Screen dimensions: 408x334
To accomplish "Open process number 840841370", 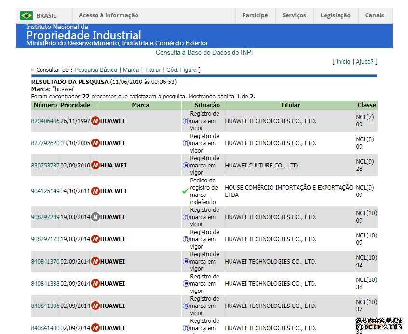I will coord(45,261).
